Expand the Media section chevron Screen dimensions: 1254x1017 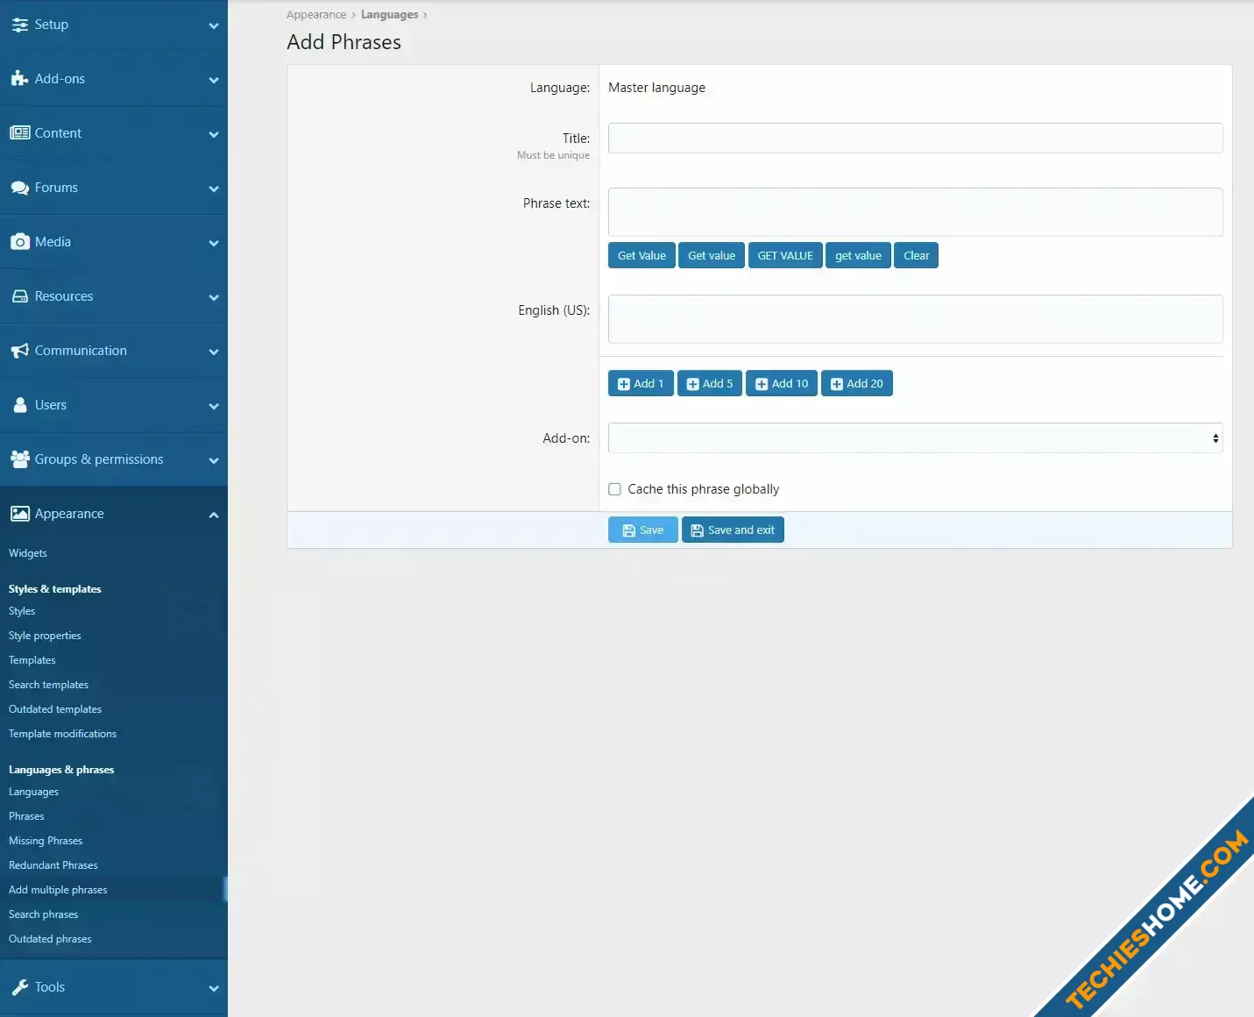click(x=214, y=244)
